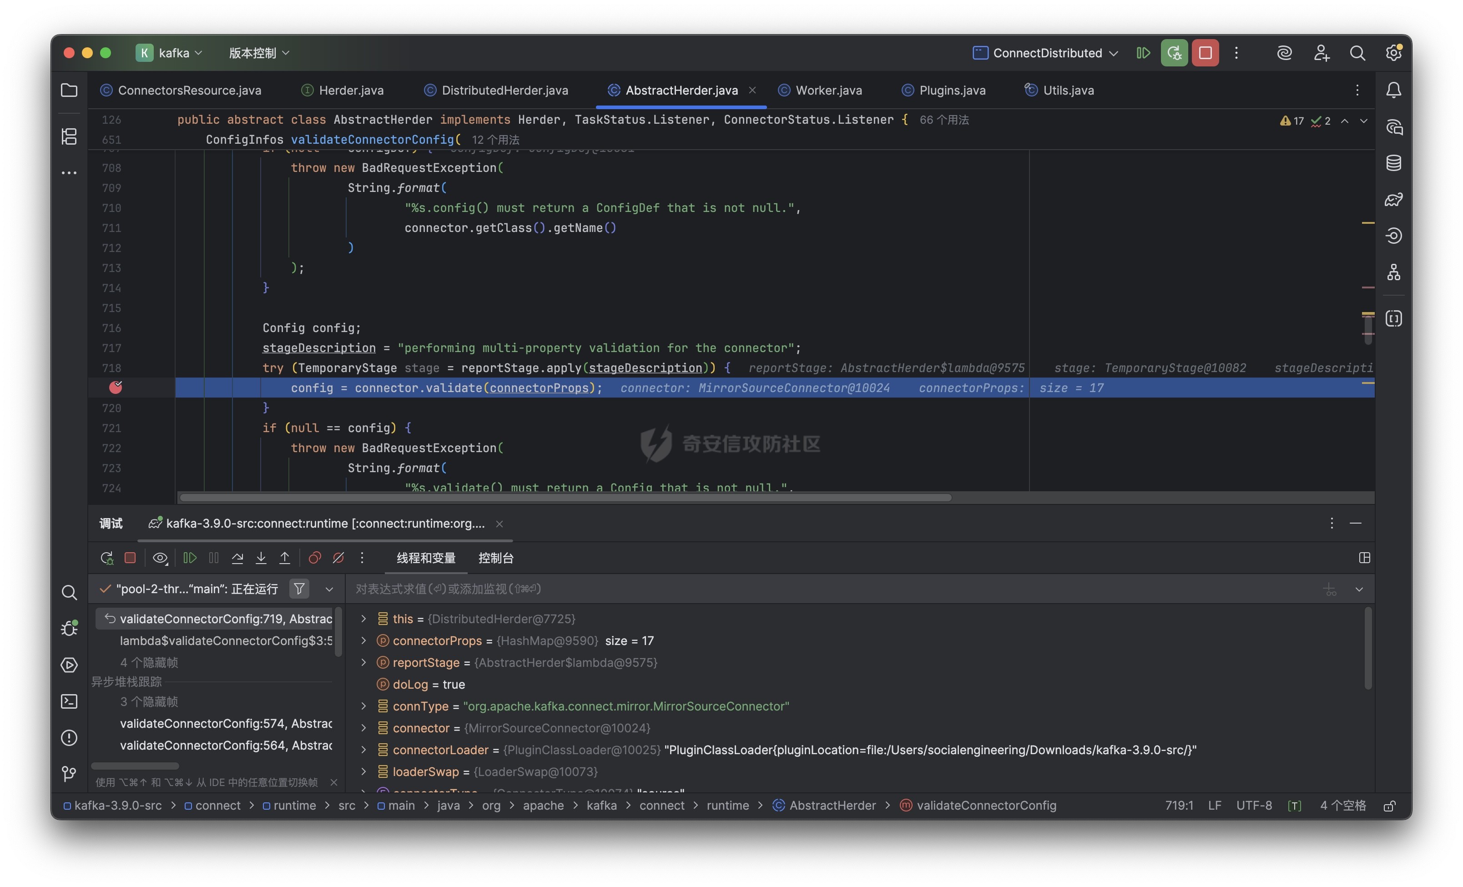Click Step Out in the debug toolbar
The width and height of the screenshot is (1463, 887).
pyautogui.click(x=284, y=558)
